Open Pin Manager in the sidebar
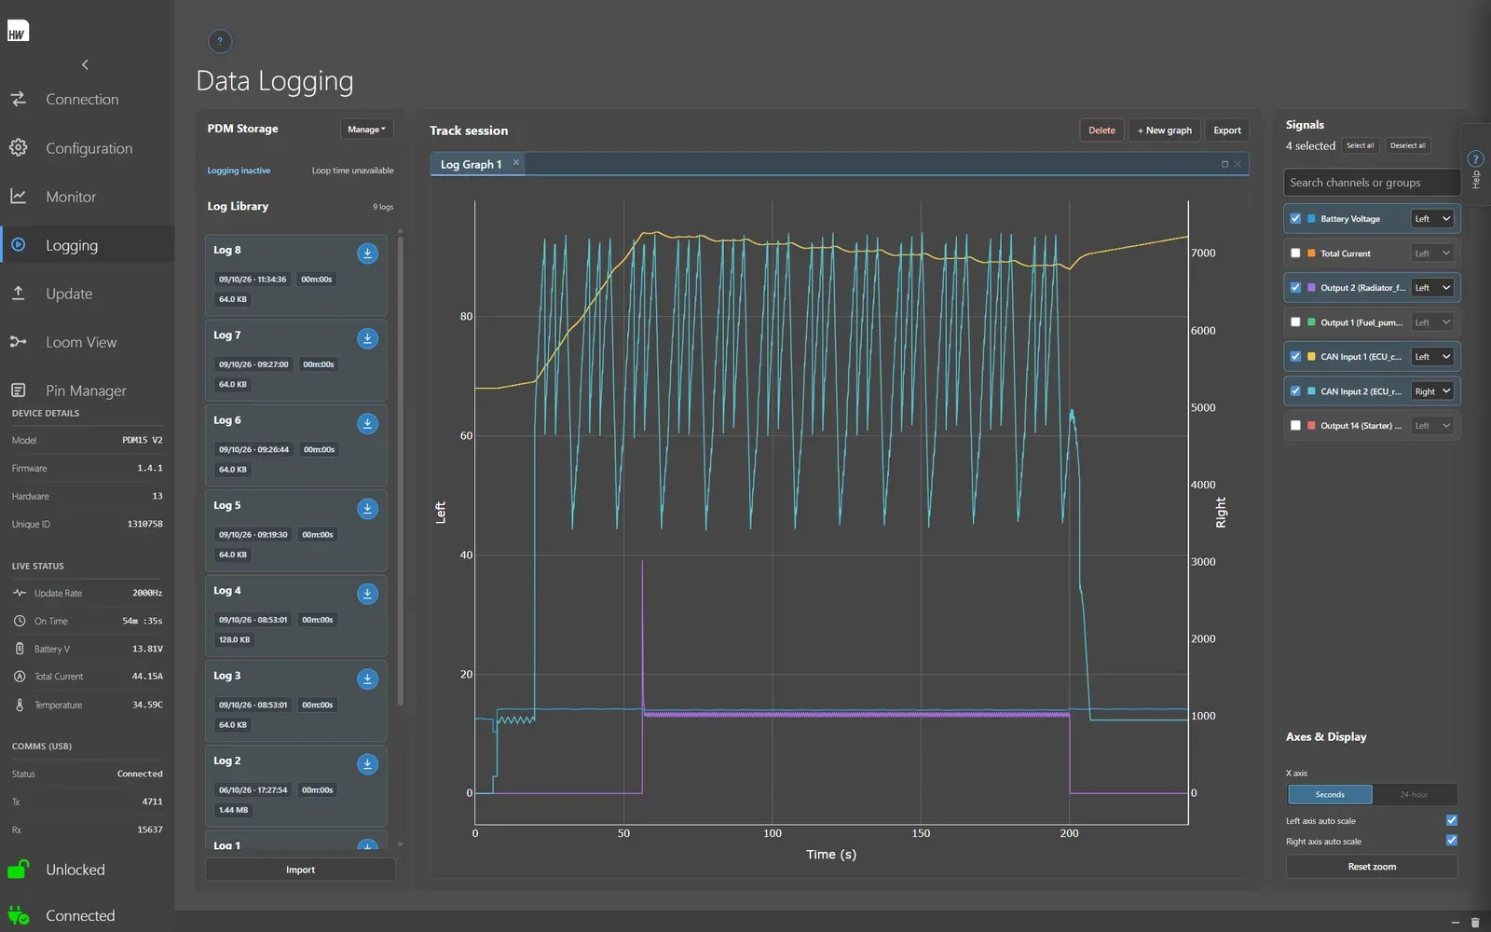 (x=86, y=391)
